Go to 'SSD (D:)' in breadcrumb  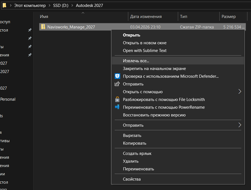click(x=61, y=6)
